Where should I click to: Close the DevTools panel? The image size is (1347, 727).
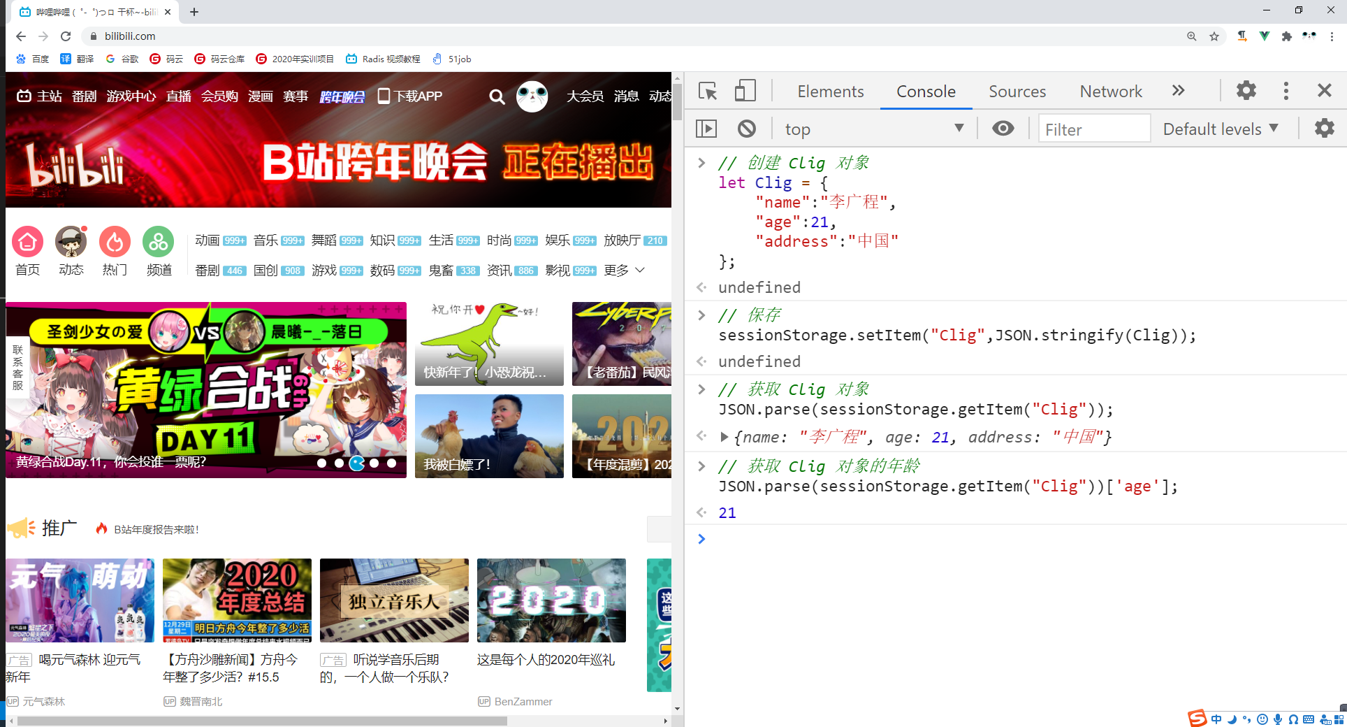pyautogui.click(x=1324, y=91)
